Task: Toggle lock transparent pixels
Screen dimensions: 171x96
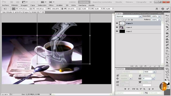Action: (123, 19)
